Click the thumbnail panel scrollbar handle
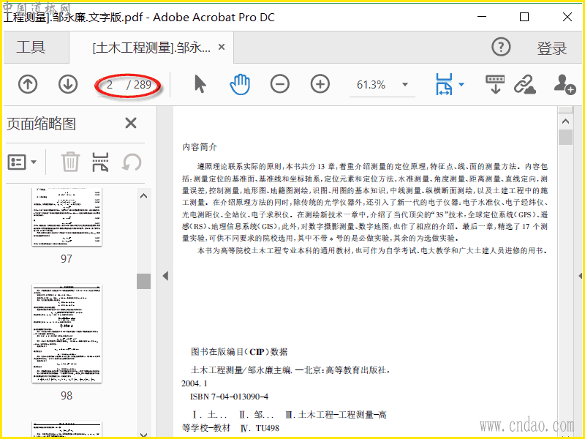This screenshot has width=585, height=439. point(143,281)
